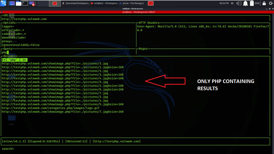Open the file manager launcher icon

point(19,3)
